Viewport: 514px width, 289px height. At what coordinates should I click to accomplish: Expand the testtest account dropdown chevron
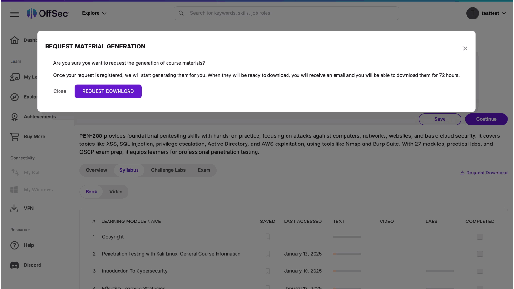(504, 13)
